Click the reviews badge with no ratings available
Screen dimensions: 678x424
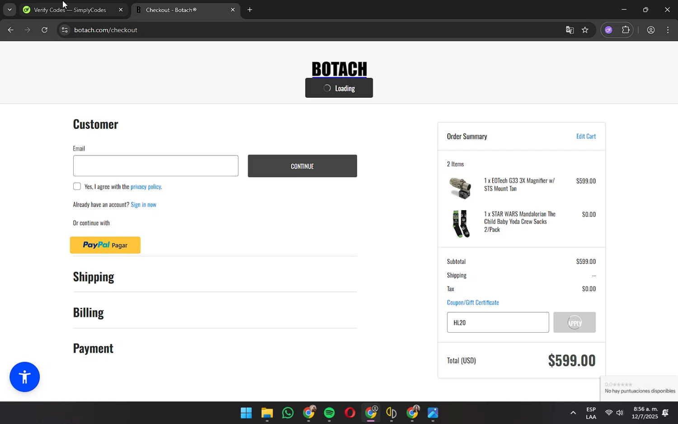point(639,388)
